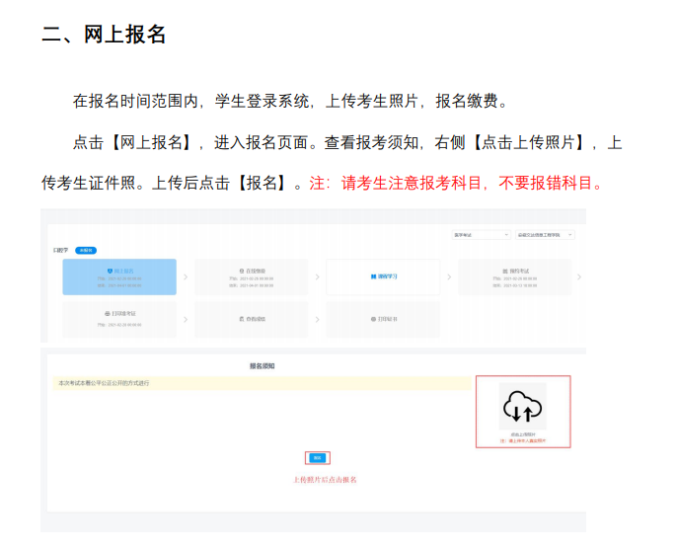Expand the college selection dropdown
The height and width of the screenshot is (550, 677).
click(543, 235)
